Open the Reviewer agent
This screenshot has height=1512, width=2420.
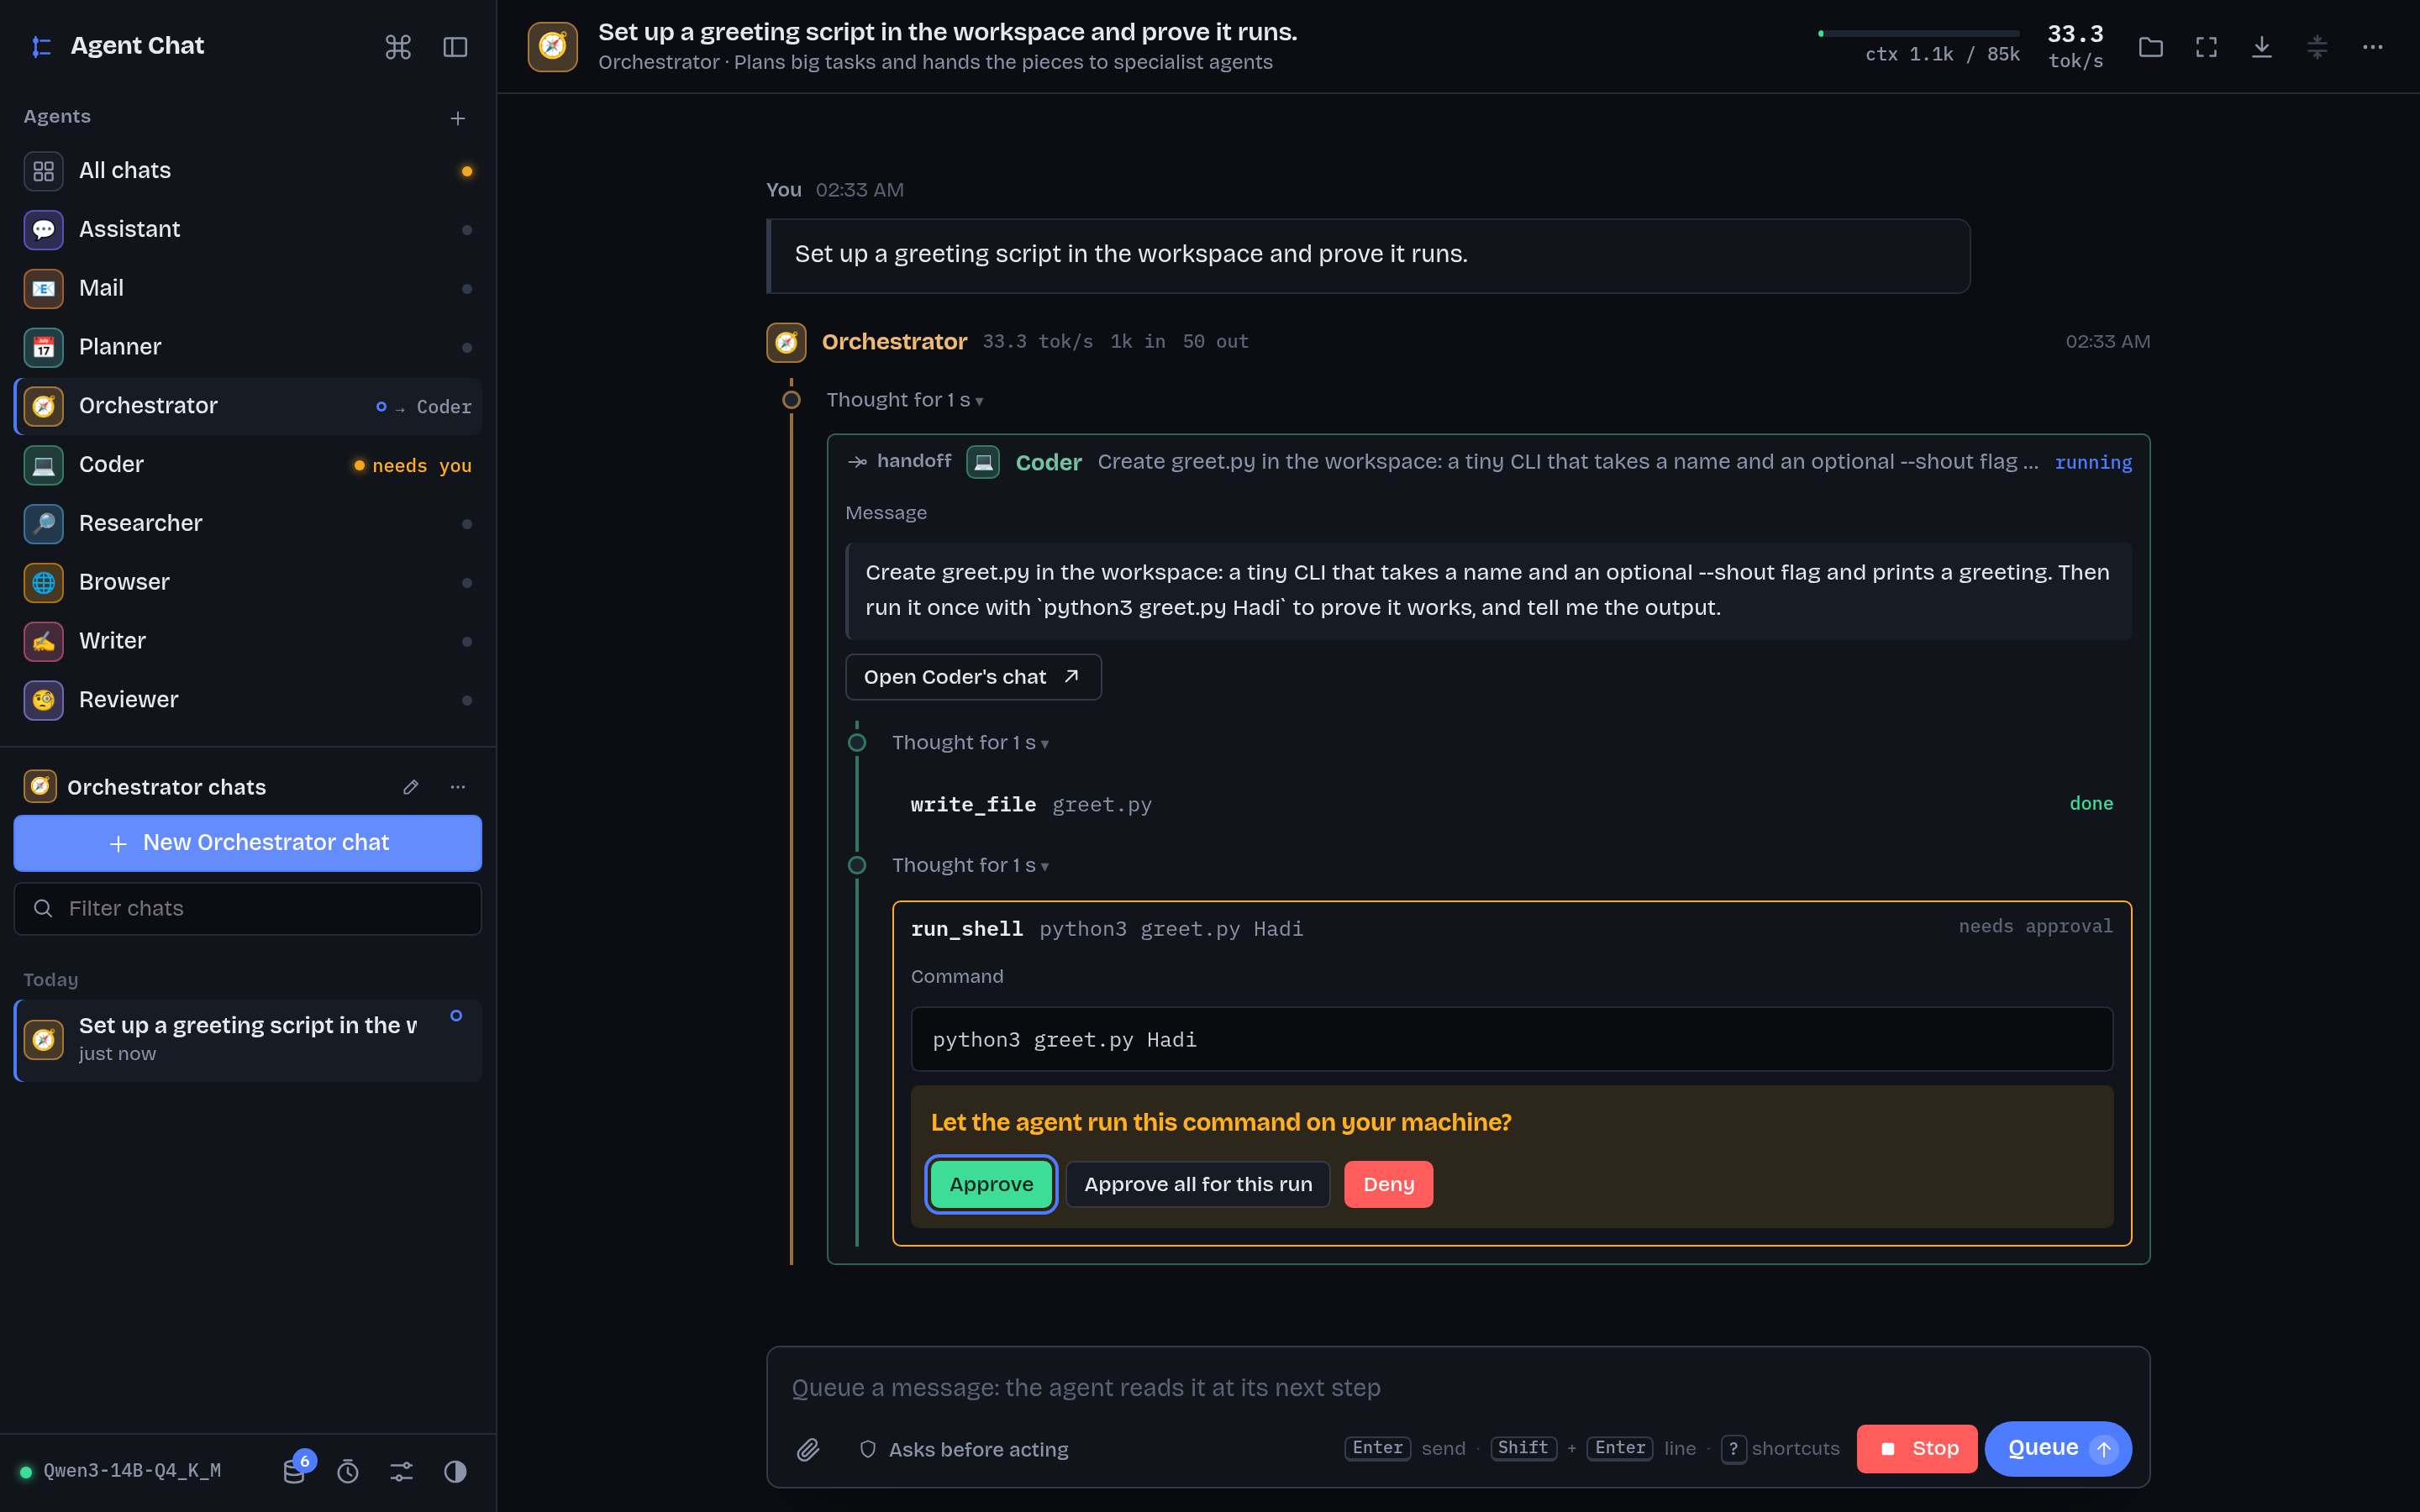(x=248, y=700)
